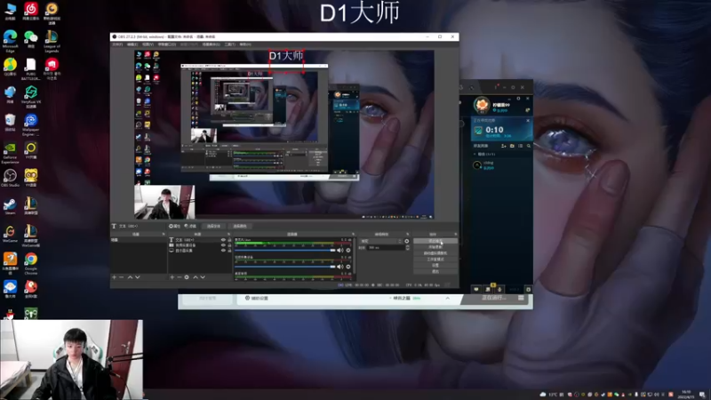The width and height of the screenshot is (711, 400).
Task: Open chat icon at League client bottom
Action: [476, 290]
